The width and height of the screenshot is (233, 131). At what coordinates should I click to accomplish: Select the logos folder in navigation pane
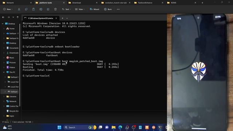click(10, 116)
